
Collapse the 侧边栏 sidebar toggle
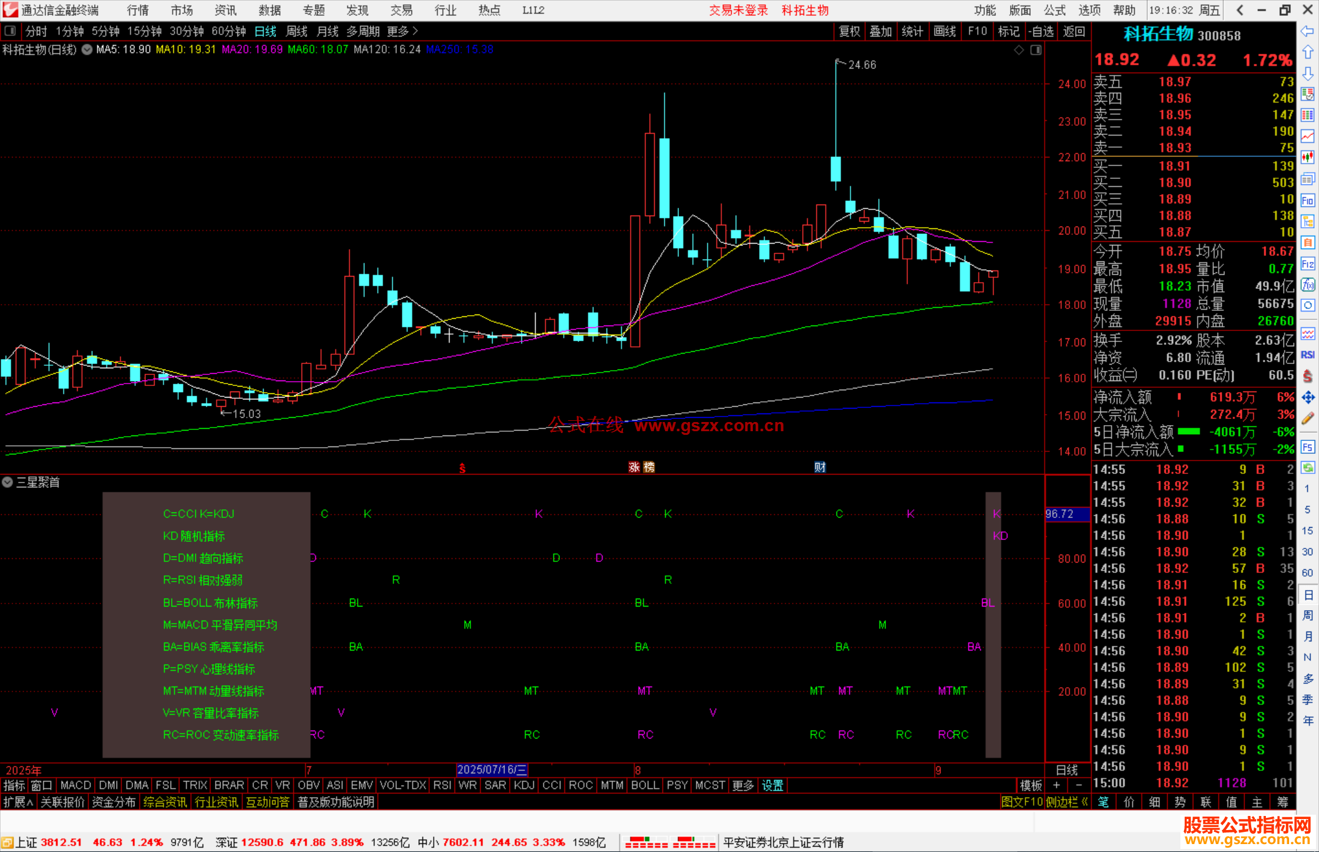pos(1066,802)
